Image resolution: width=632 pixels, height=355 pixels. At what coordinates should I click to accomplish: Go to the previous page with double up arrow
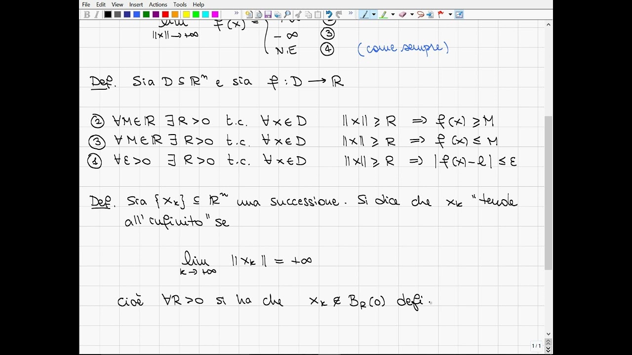(x=549, y=342)
